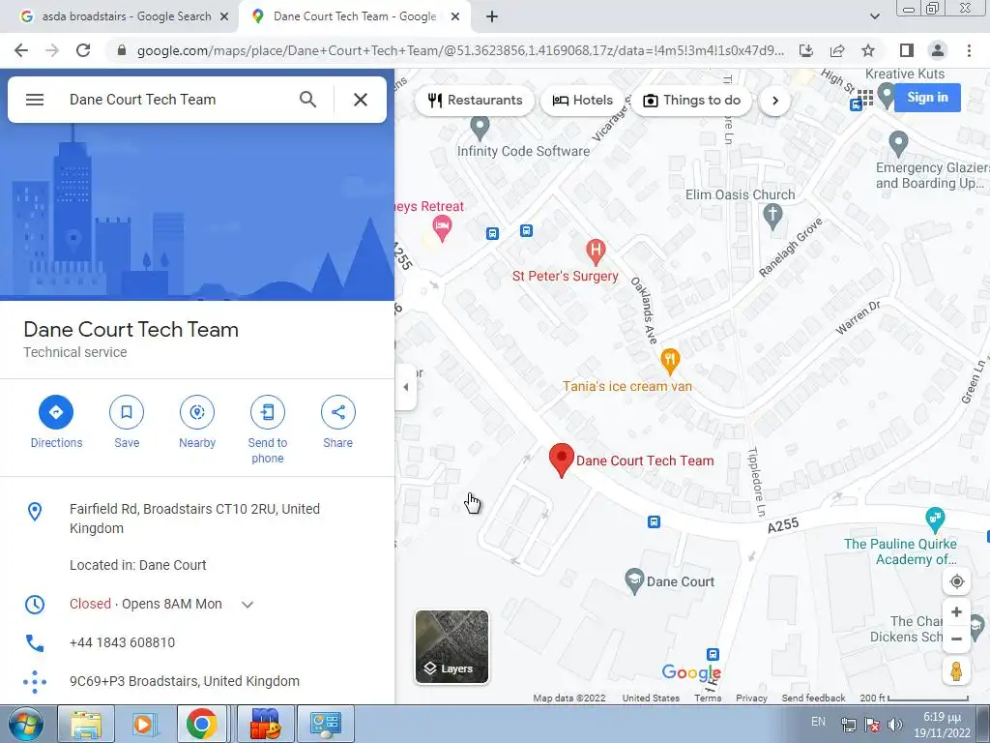Viewport: 990px width, 743px height.
Task: Open the Chrome three-dot menu
Action: (x=969, y=50)
